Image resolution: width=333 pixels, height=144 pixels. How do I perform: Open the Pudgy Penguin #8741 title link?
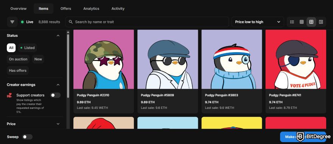click(x=285, y=95)
